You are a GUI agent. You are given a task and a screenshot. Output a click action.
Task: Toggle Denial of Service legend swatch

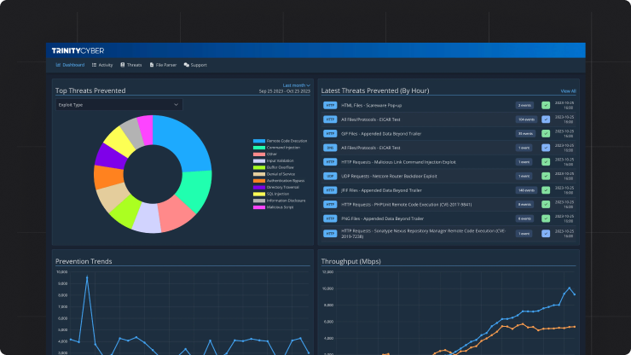point(258,174)
